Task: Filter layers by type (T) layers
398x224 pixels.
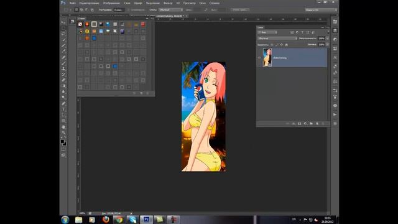Action: (302, 32)
